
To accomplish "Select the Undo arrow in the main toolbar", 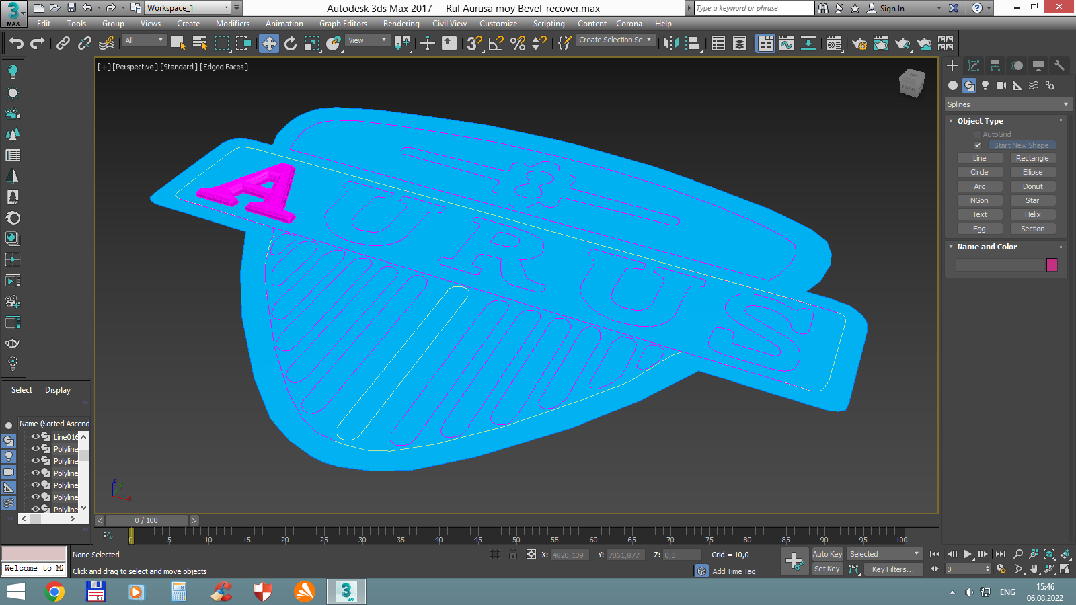I will point(16,44).
